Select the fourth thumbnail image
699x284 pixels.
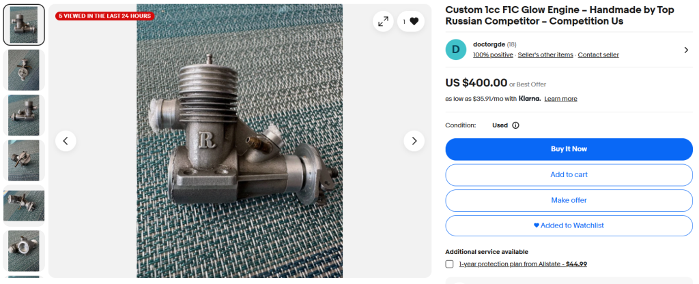[24, 161]
